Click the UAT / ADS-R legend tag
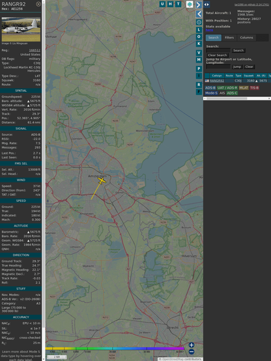Screen dimensions: 271x361 tap(227, 88)
